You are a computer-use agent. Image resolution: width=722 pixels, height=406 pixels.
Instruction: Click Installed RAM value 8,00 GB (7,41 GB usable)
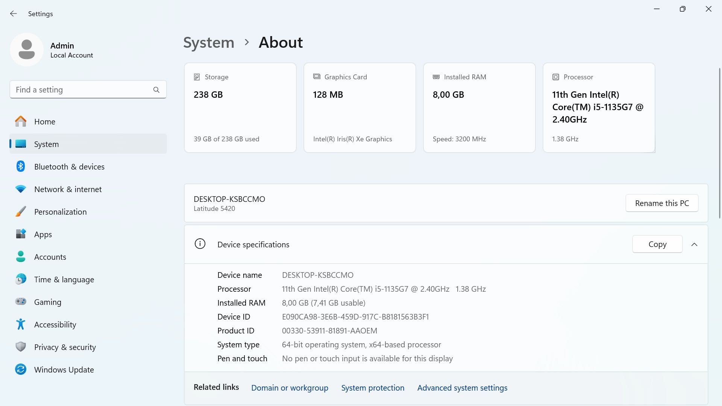pos(324,303)
